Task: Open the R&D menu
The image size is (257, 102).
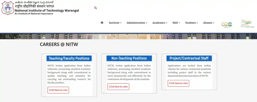Action: pyautogui.click(x=176, y=23)
